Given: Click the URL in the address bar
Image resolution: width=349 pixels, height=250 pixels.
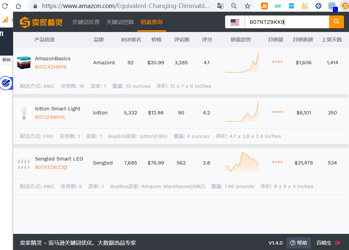Looking at the screenshot, I should click(126, 6).
